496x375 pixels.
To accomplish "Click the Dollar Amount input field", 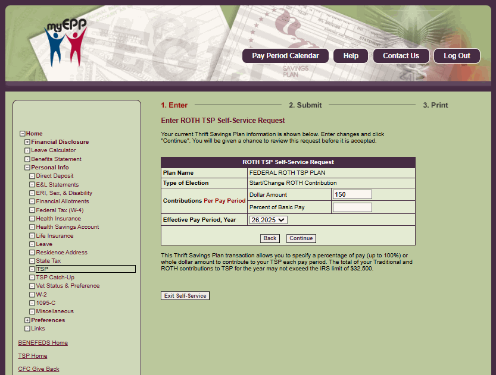I will (x=352, y=194).
